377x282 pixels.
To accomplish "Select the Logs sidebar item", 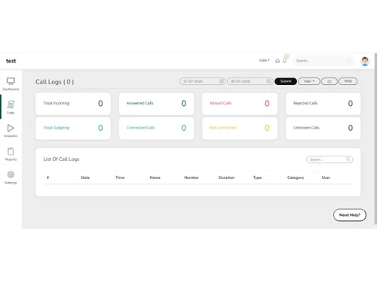I will pyautogui.click(x=11, y=108).
